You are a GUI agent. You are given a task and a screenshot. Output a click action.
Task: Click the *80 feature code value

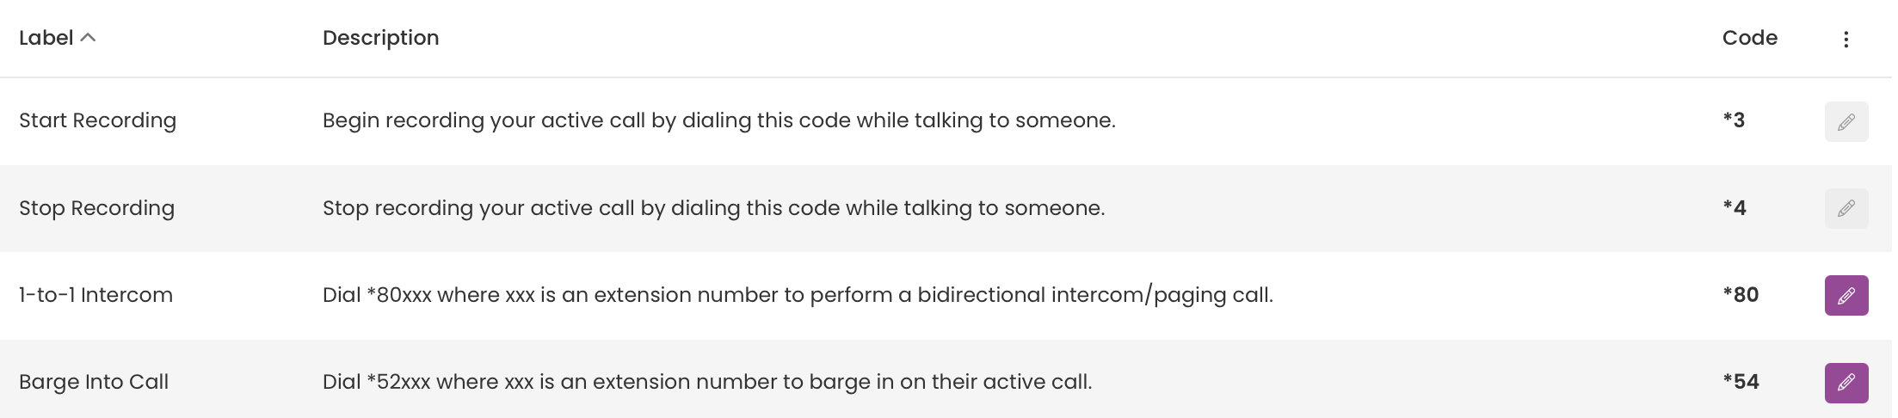[x=1741, y=295]
